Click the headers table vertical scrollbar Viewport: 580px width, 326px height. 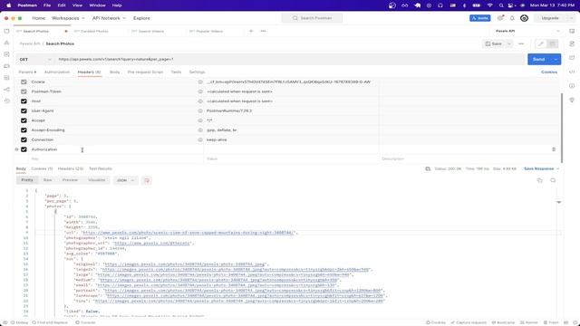pyautogui.click(x=562, y=128)
